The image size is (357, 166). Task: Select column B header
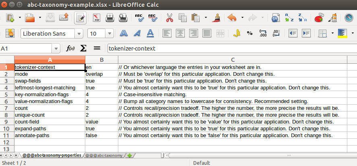tap(102, 60)
